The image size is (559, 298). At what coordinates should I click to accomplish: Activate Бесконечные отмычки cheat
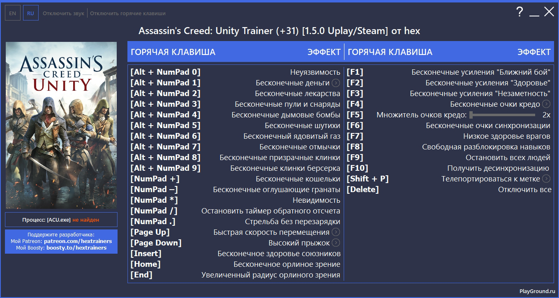coord(300,147)
